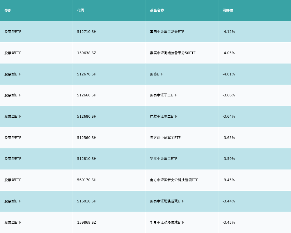291x233 pixels.
Task: Click the -3.43% change value
Action: tap(229, 223)
